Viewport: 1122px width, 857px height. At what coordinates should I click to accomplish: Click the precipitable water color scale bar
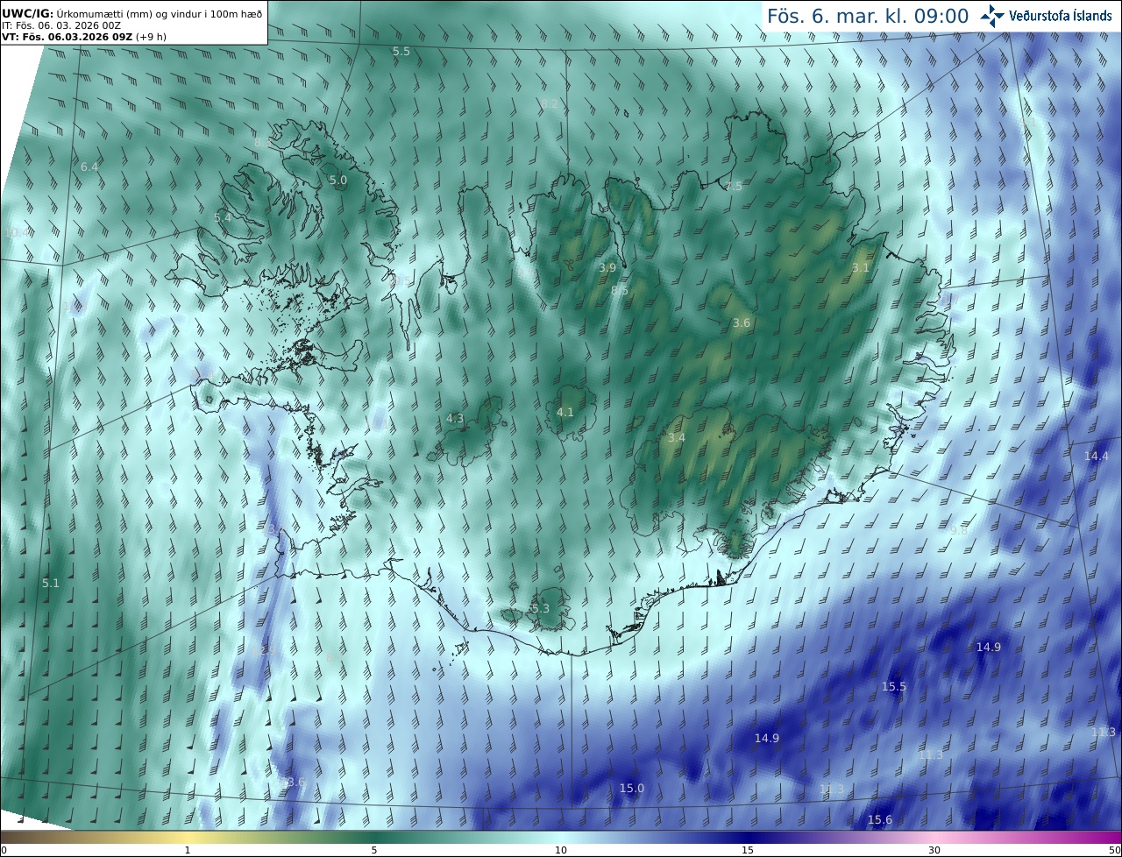point(561,837)
